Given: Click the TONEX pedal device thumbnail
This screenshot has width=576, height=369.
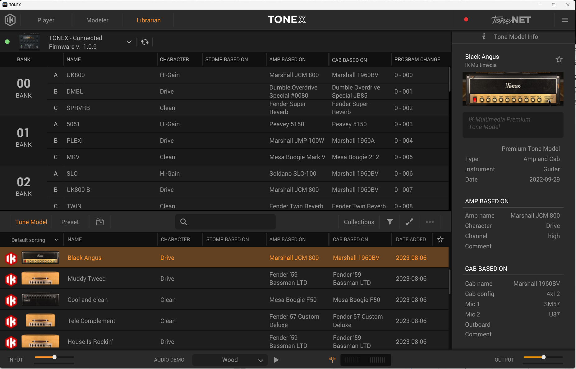Looking at the screenshot, I should click(29, 42).
